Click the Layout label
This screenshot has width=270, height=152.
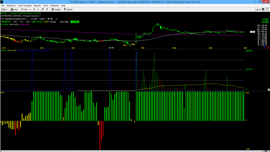258,9
